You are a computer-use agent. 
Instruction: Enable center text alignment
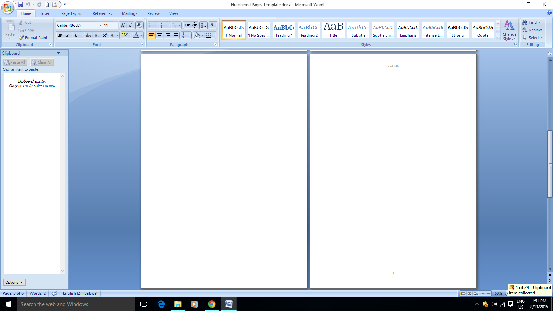tap(160, 35)
